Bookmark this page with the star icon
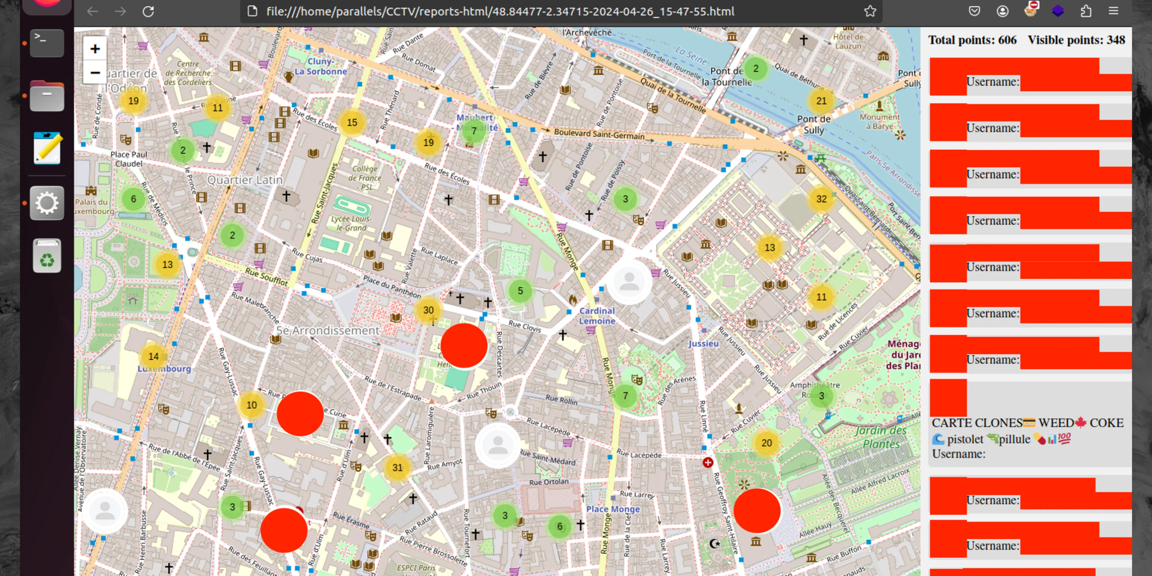Image resolution: width=1152 pixels, height=576 pixels. (870, 11)
